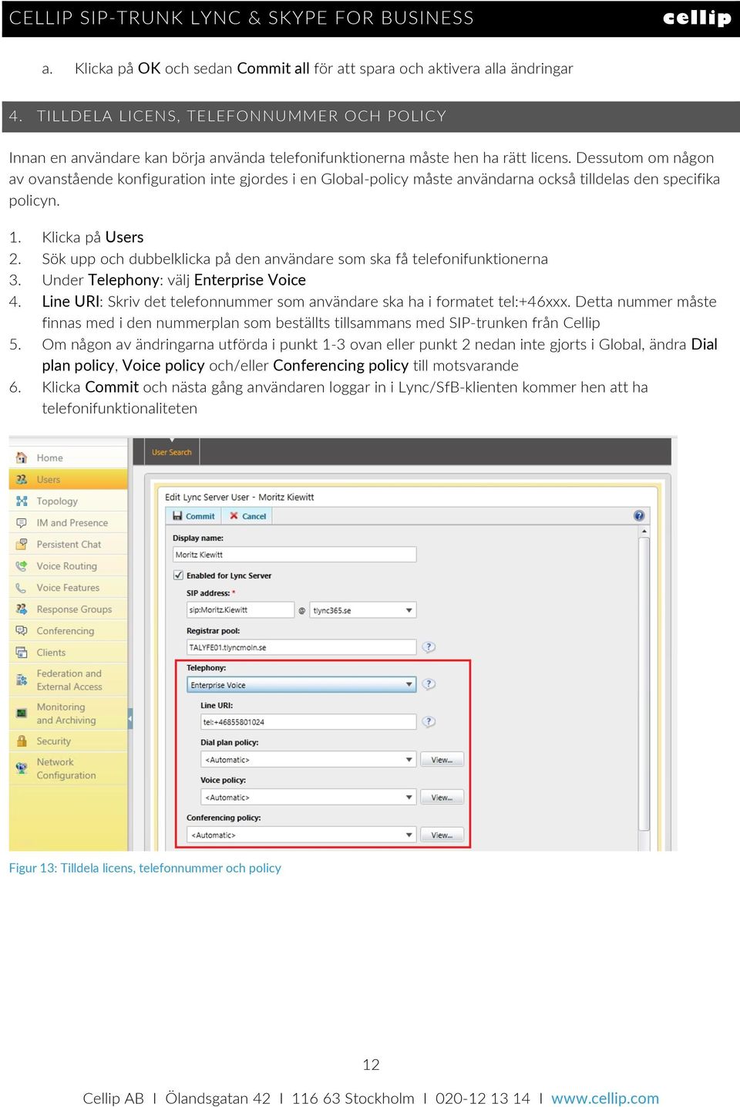Click the help icon beside Line URI
Screen dimensions: 740x1107
pyautogui.click(x=429, y=721)
